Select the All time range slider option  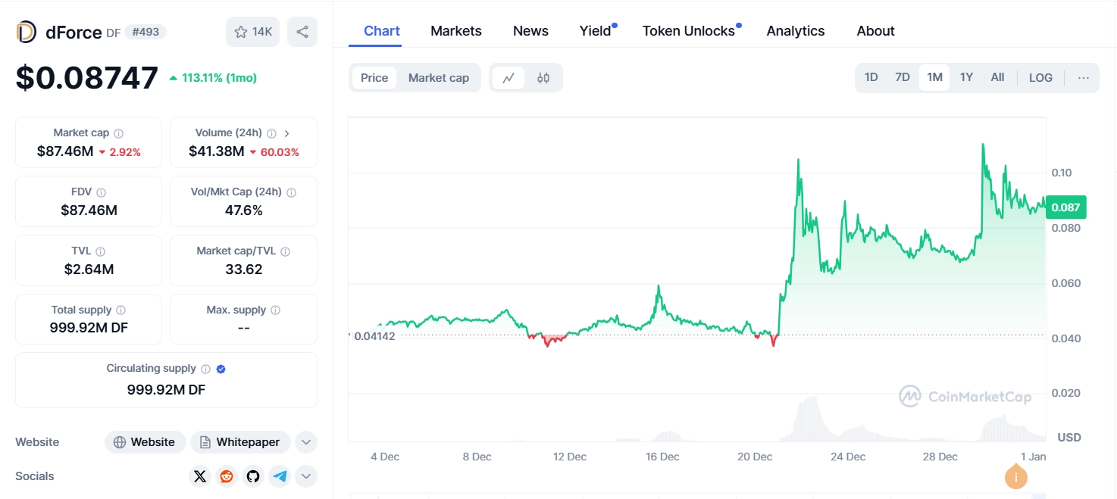point(997,77)
